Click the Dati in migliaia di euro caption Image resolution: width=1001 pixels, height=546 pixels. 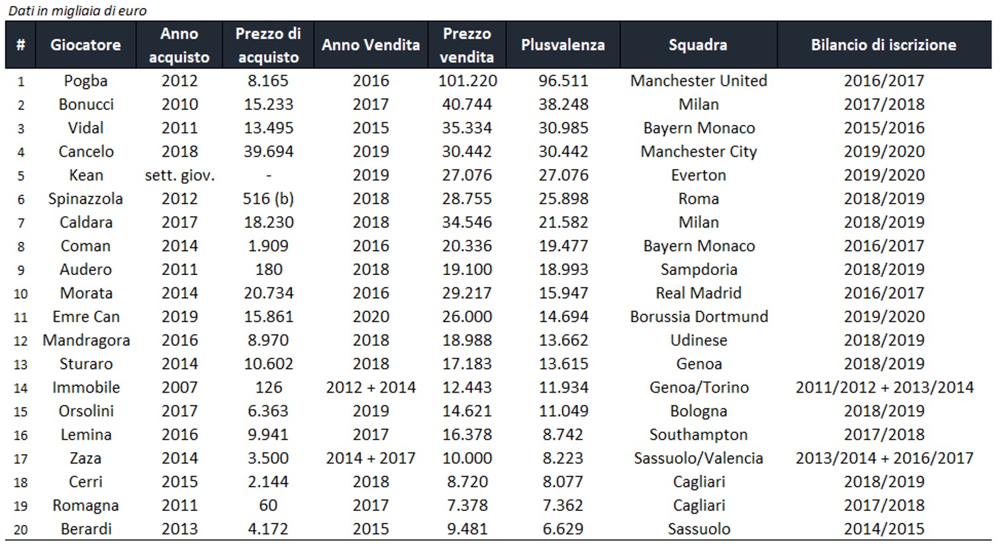pos(77,11)
